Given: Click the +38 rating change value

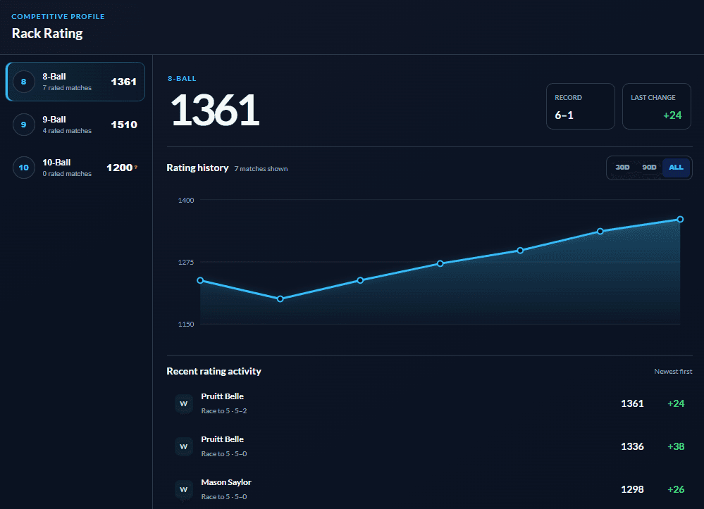Looking at the screenshot, I should pos(676,446).
